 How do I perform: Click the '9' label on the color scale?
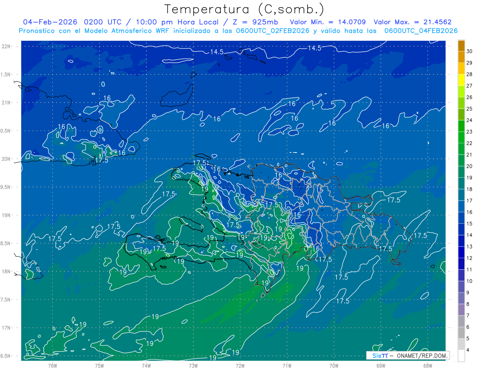click(468, 293)
